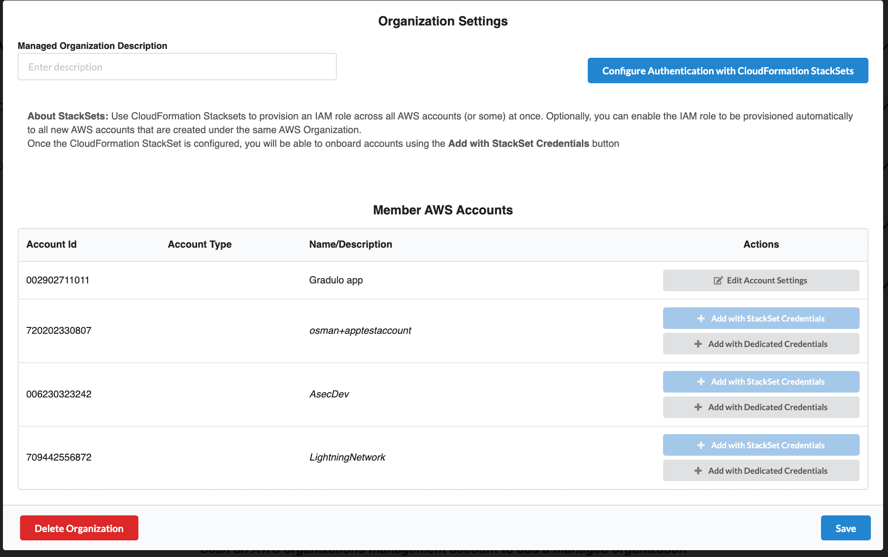The image size is (888, 557).
Task: Add account 720202330807 with StackSet Credentials
Action: click(761, 318)
